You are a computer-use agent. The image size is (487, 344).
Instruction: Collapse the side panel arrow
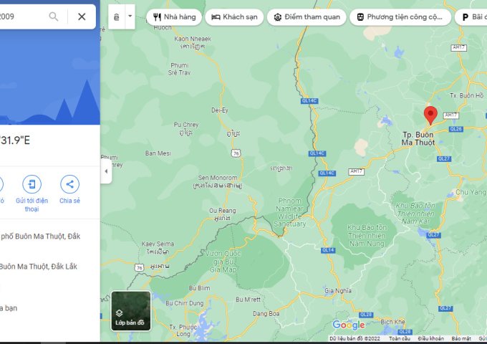106,171
